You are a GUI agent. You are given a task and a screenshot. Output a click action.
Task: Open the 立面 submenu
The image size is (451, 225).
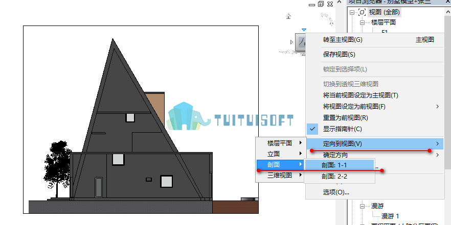(x=280, y=154)
